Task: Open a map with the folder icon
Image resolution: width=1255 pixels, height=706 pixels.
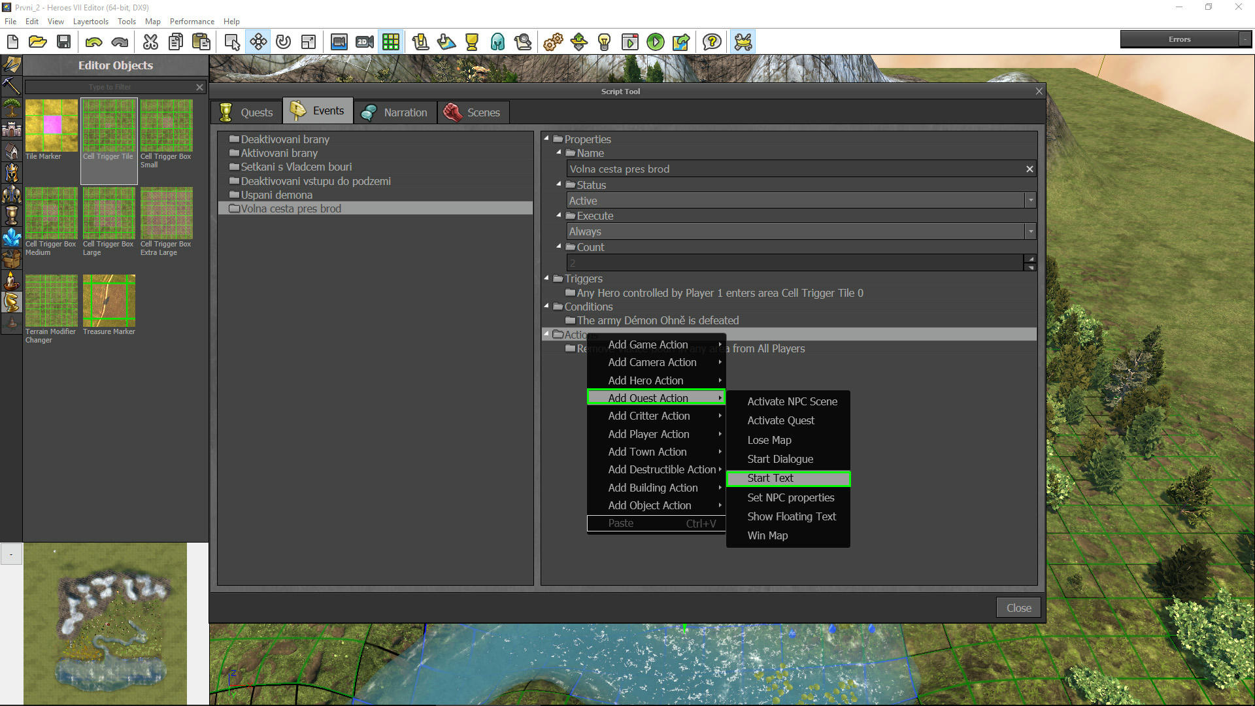Action: click(38, 42)
